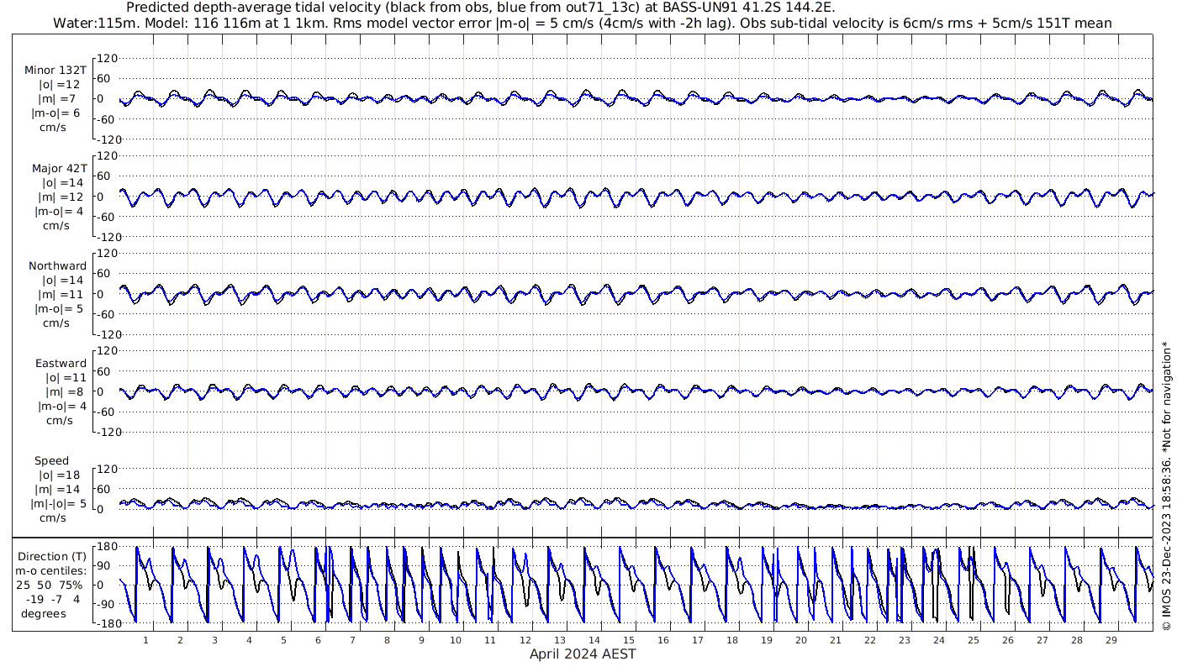
Task: Click the 'April 2024 AEST' axis title
Action: click(x=583, y=654)
